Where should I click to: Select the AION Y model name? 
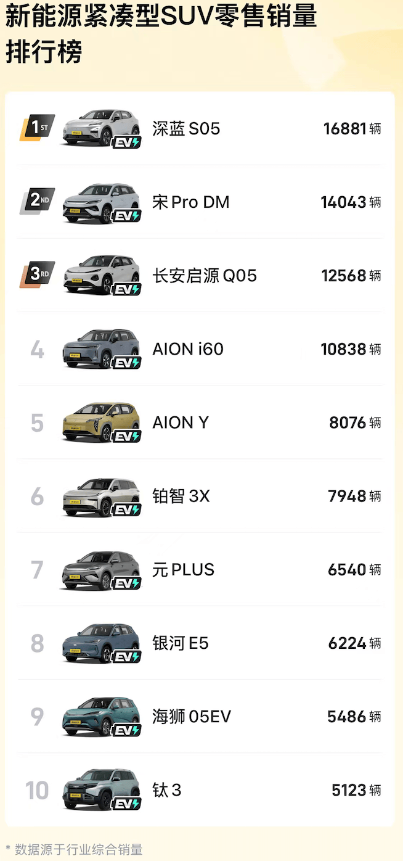point(181,422)
